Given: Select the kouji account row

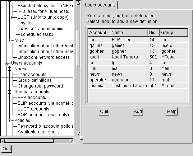Looking at the screenshot, I should [x=138, y=57].
